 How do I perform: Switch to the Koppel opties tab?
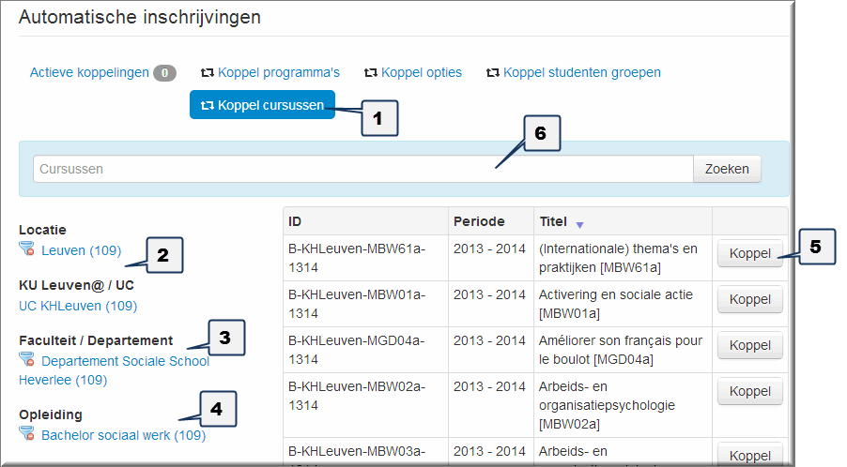click(x=413, y=73)
